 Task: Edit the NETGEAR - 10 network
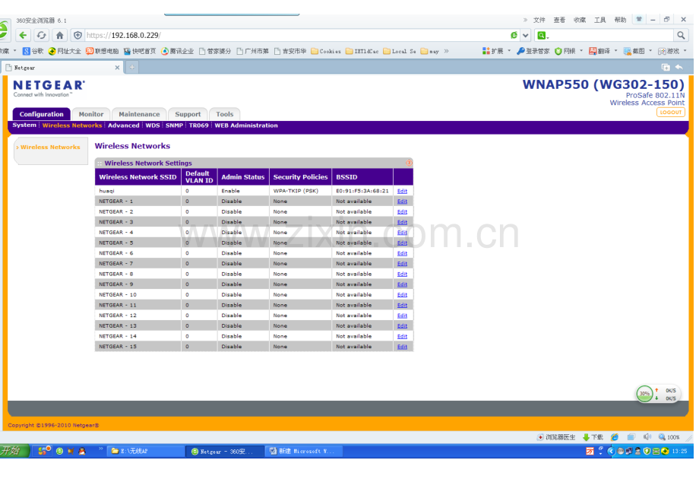[402, 295]
